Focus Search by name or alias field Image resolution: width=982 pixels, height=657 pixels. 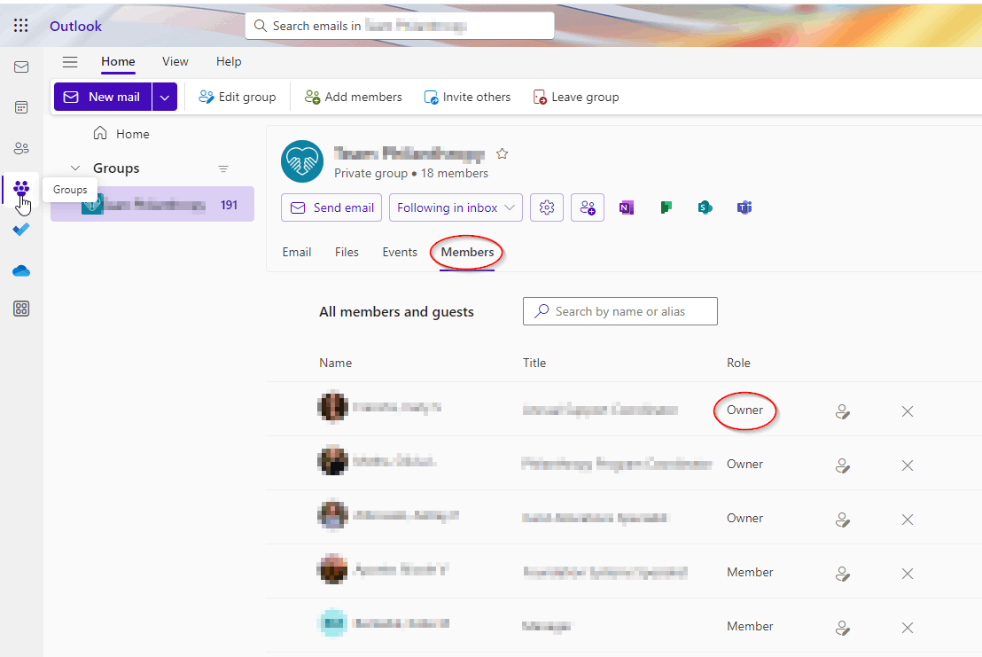620,311
